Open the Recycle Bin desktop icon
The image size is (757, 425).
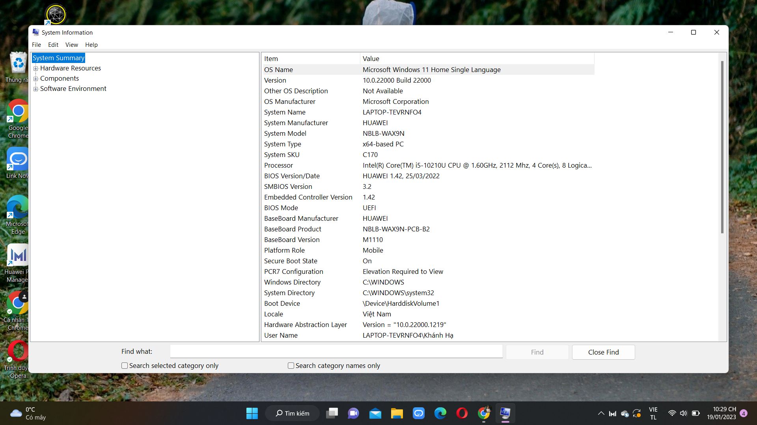pyautogui.click(x=17, y=67)
